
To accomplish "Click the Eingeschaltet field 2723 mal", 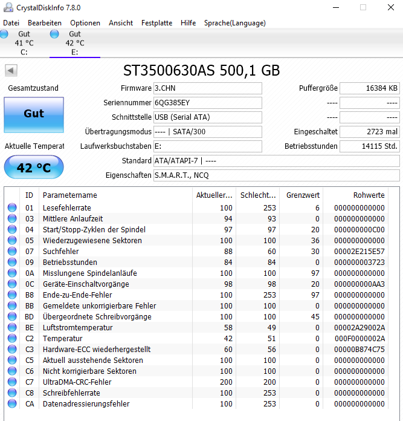I will coord(370,132).
